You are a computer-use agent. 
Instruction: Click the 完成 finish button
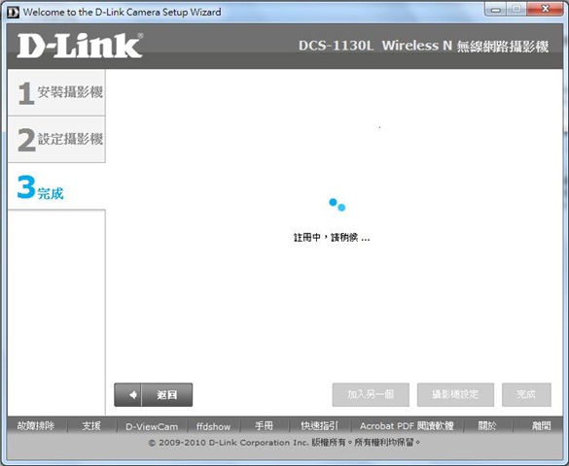526,394
